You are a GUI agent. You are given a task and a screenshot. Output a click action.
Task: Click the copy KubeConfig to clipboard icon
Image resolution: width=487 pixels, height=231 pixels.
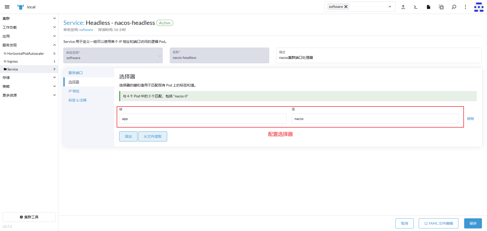click(x=441, y=7)
